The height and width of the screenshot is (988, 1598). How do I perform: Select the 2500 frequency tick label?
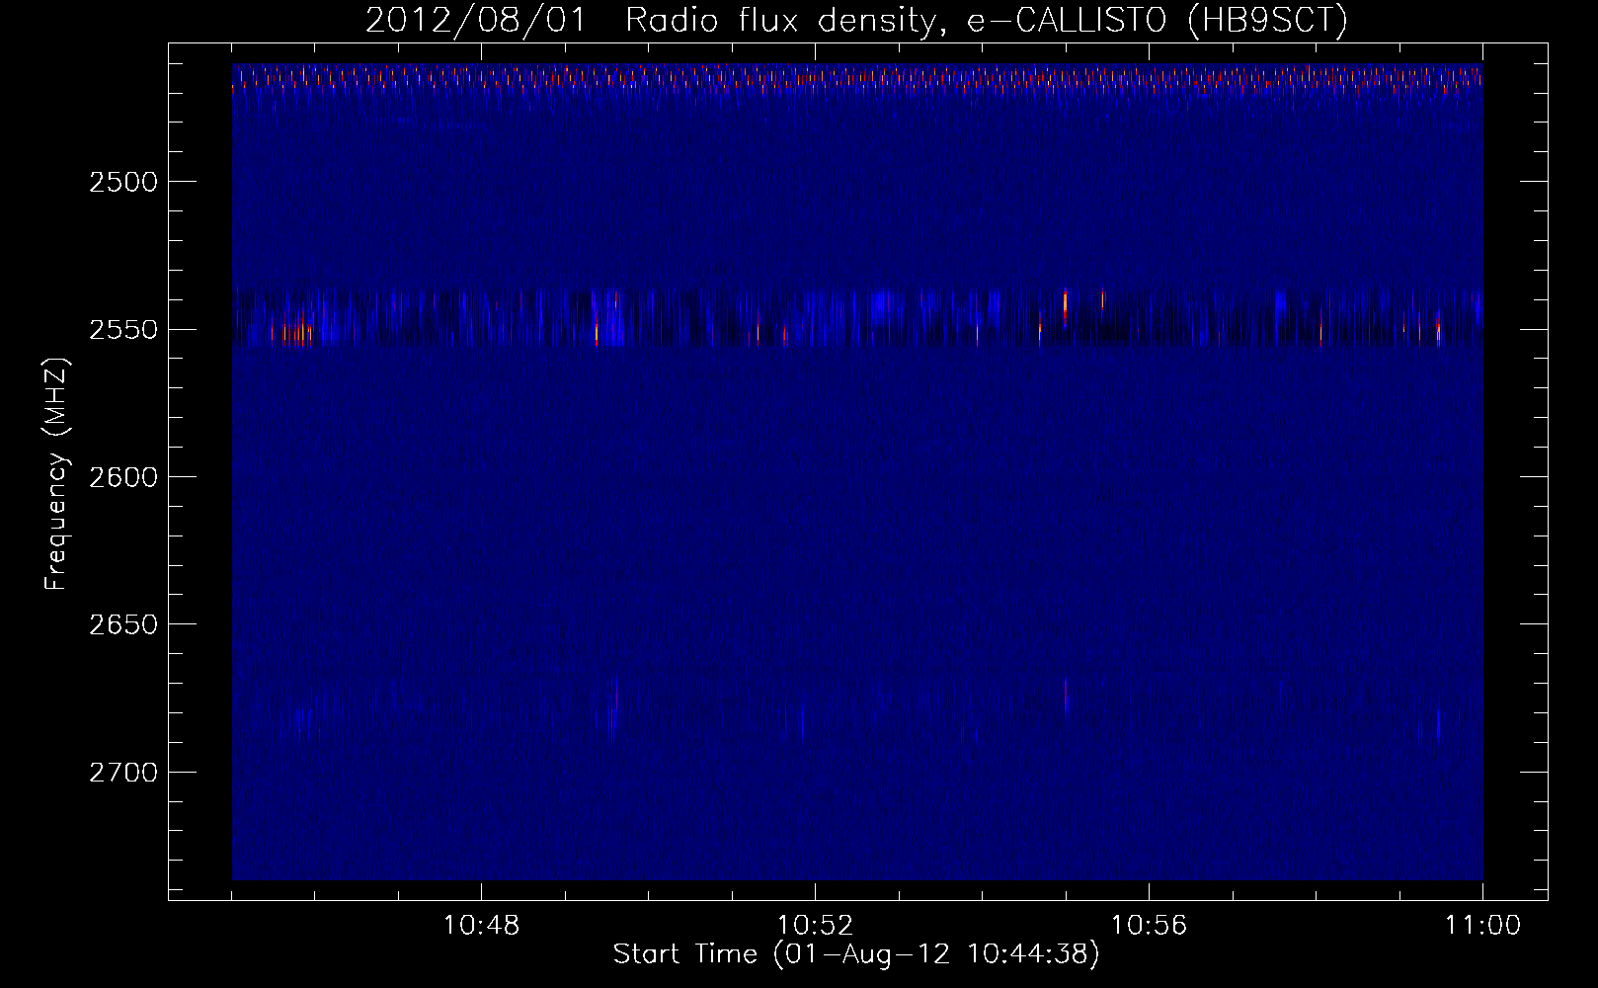[x=122, y=182]
